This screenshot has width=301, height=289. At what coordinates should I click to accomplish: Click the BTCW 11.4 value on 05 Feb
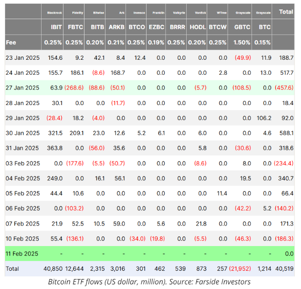222,193
